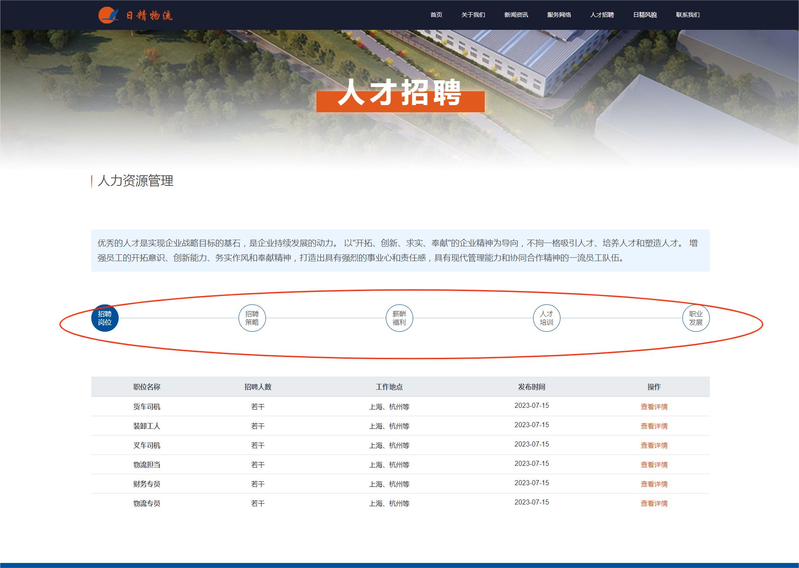The height and width of the screenshot is (568, 799).
Task: Click 2023-07-15 in the 货车司机 row
Action: pyautogui.click(x=532, y=405)
